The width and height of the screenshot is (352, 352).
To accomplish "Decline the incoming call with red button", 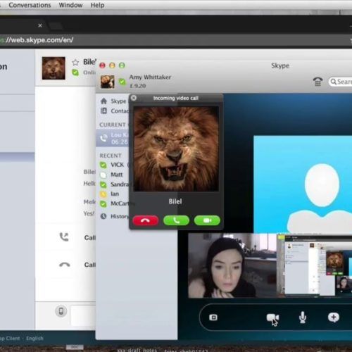I will coord(146,220).
